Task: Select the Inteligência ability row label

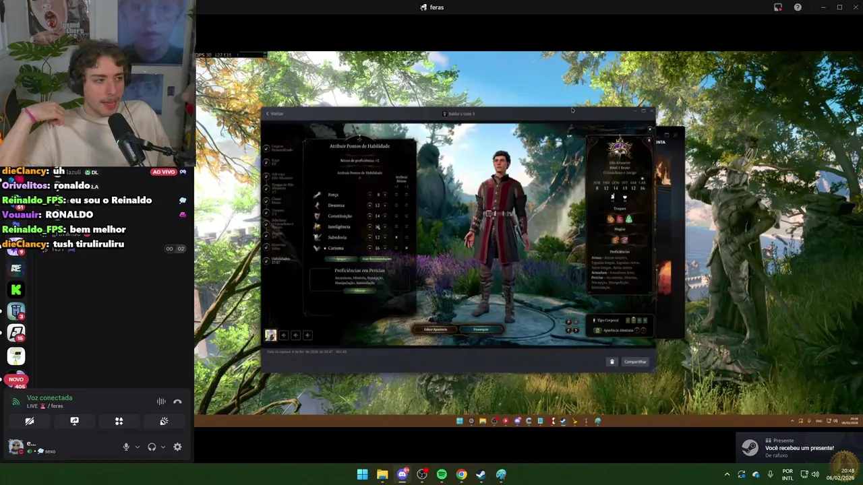Action: 339,226
